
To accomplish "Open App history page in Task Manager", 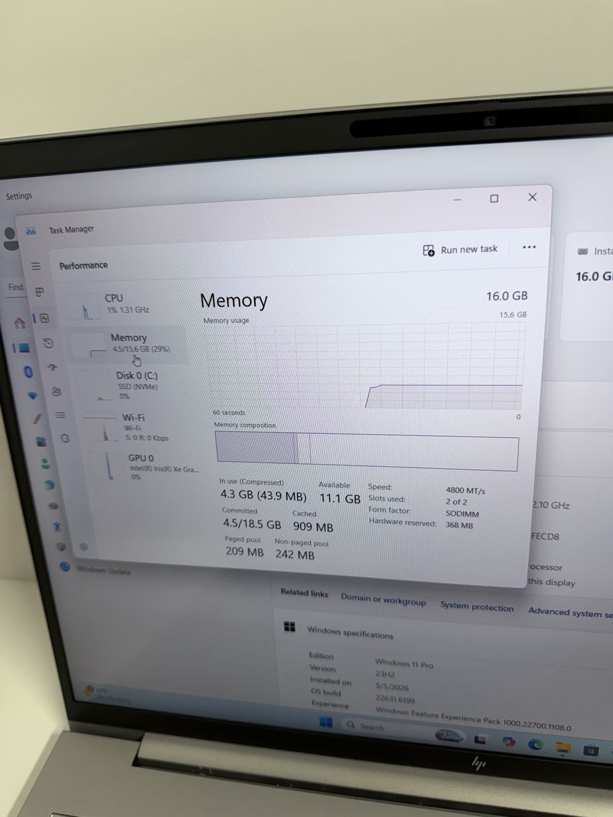I will tap(48, 343).
